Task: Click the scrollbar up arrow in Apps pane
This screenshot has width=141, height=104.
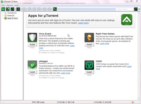Action: click(x=139, y=13)
